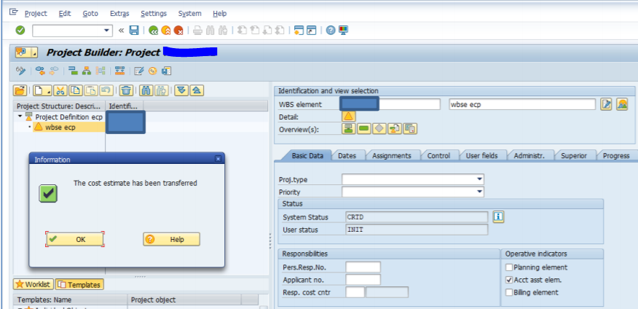The width and height of the screenshot is (638, 309).
Task: Click the Save diskette icon
Action: 134,31
